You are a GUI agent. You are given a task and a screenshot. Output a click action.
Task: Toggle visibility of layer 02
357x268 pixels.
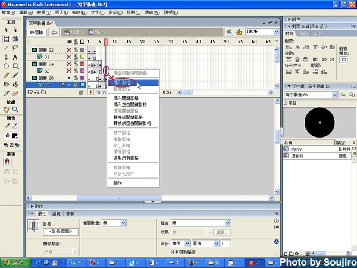(69, 71)
